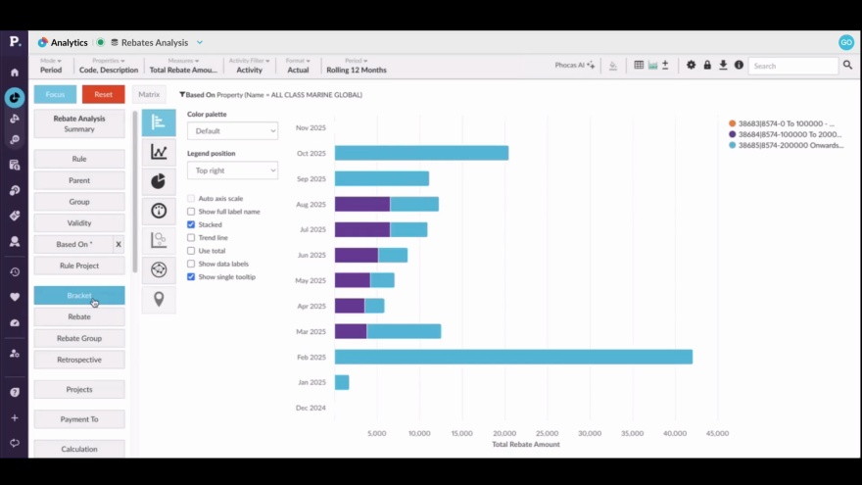This screenshot has width=862, height=485.
Task: Open the Mode Period dropdown
Action: [51, 66]
